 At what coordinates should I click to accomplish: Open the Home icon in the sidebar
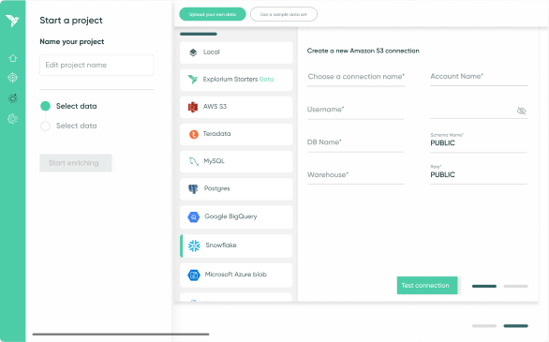tap(13, 58)
